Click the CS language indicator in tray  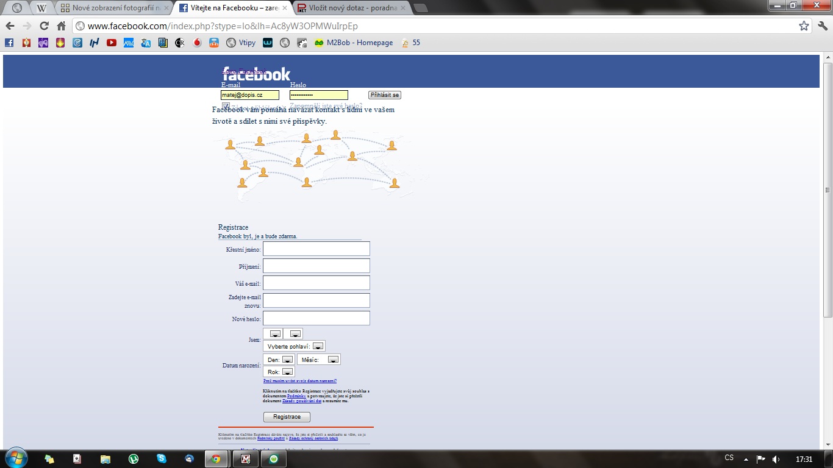coord(729,458)
